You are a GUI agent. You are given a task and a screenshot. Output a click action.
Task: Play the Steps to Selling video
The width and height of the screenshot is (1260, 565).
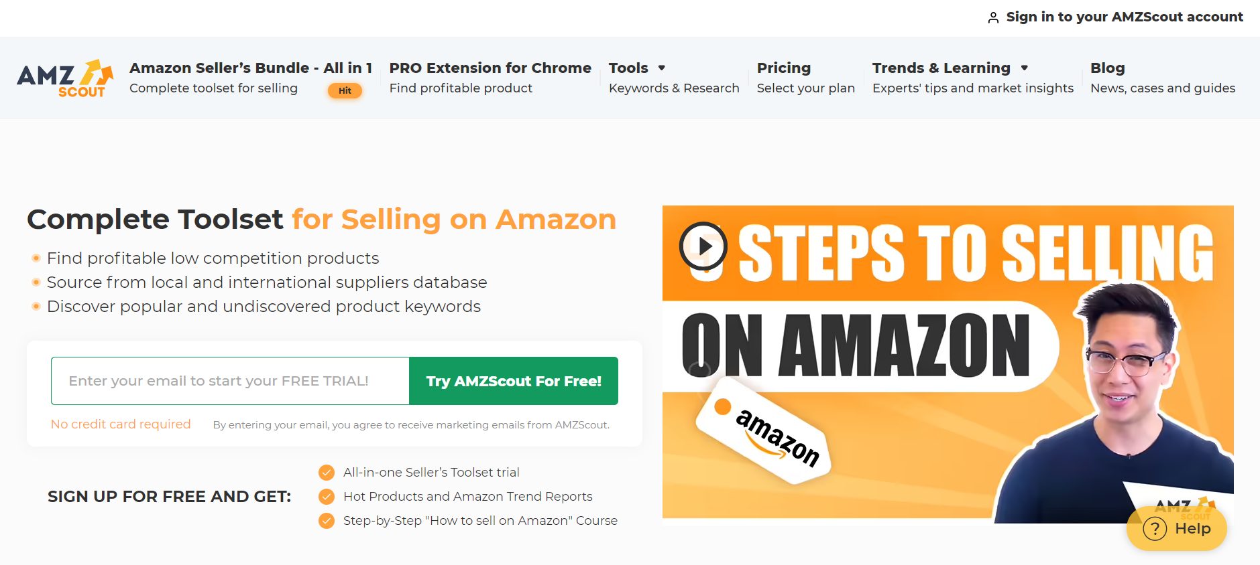[703, 246]
